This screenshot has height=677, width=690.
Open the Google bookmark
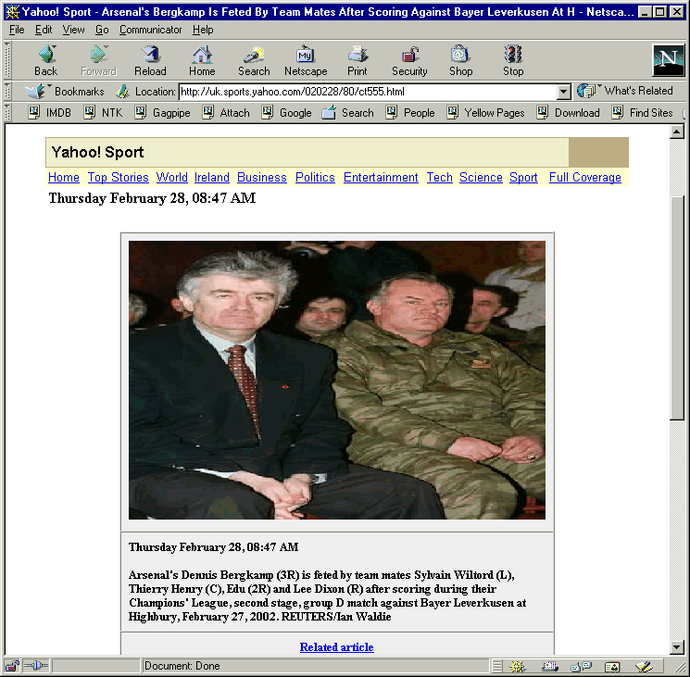286,113
